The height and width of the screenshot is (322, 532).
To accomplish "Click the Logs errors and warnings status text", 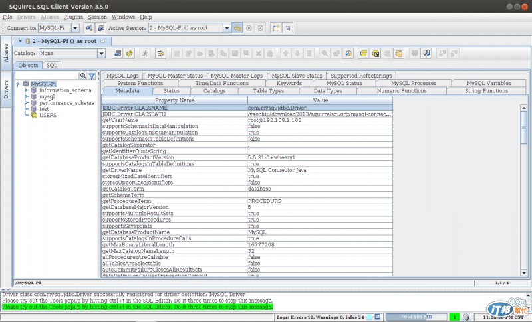I will click(321, 317).
